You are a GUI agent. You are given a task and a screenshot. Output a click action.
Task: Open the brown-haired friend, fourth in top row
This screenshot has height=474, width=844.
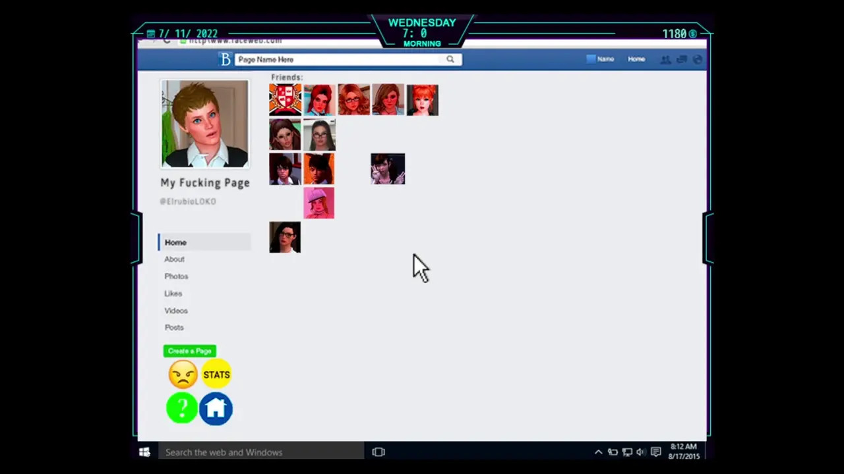tap(388, 99)
